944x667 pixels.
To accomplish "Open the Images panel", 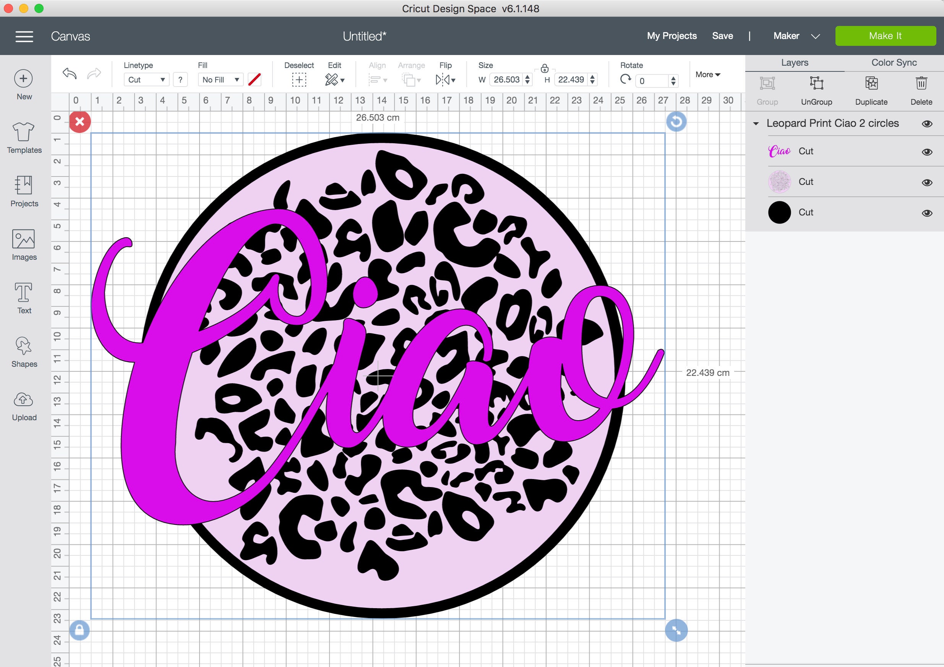I will pos(24,245).
